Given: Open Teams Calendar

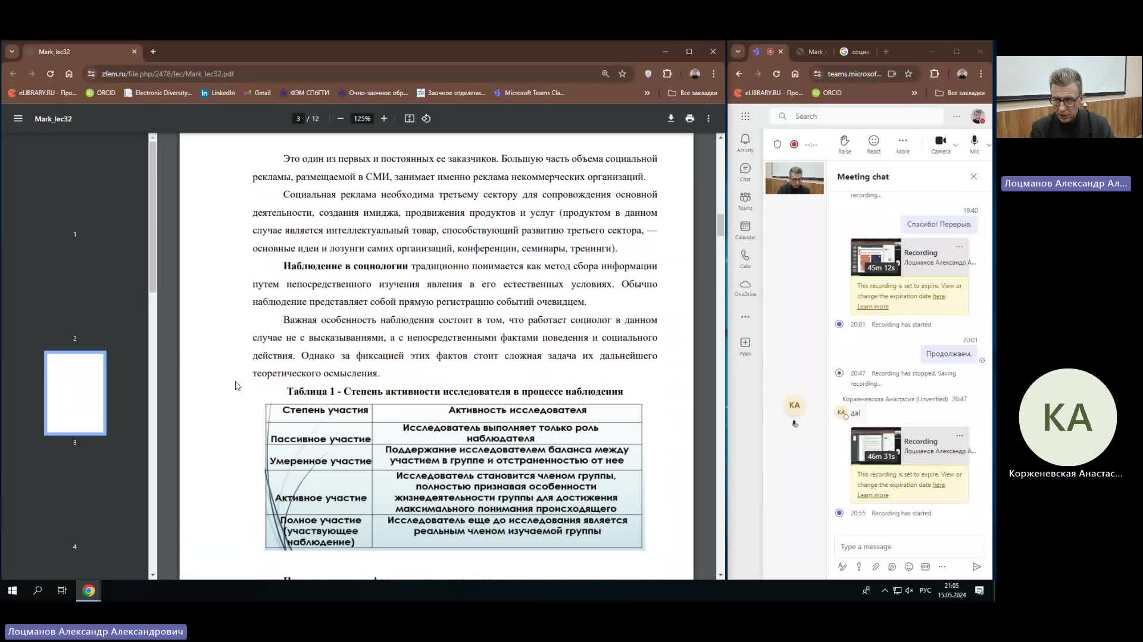Looking at the screenshot, I should click(x=745, y=230).
